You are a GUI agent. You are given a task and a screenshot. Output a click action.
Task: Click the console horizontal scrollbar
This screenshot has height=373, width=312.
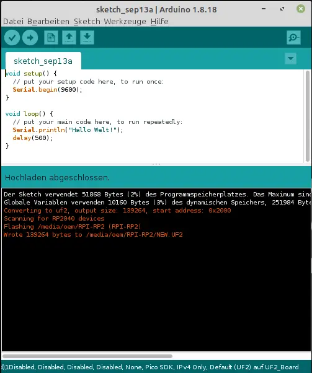click(87, 356)
